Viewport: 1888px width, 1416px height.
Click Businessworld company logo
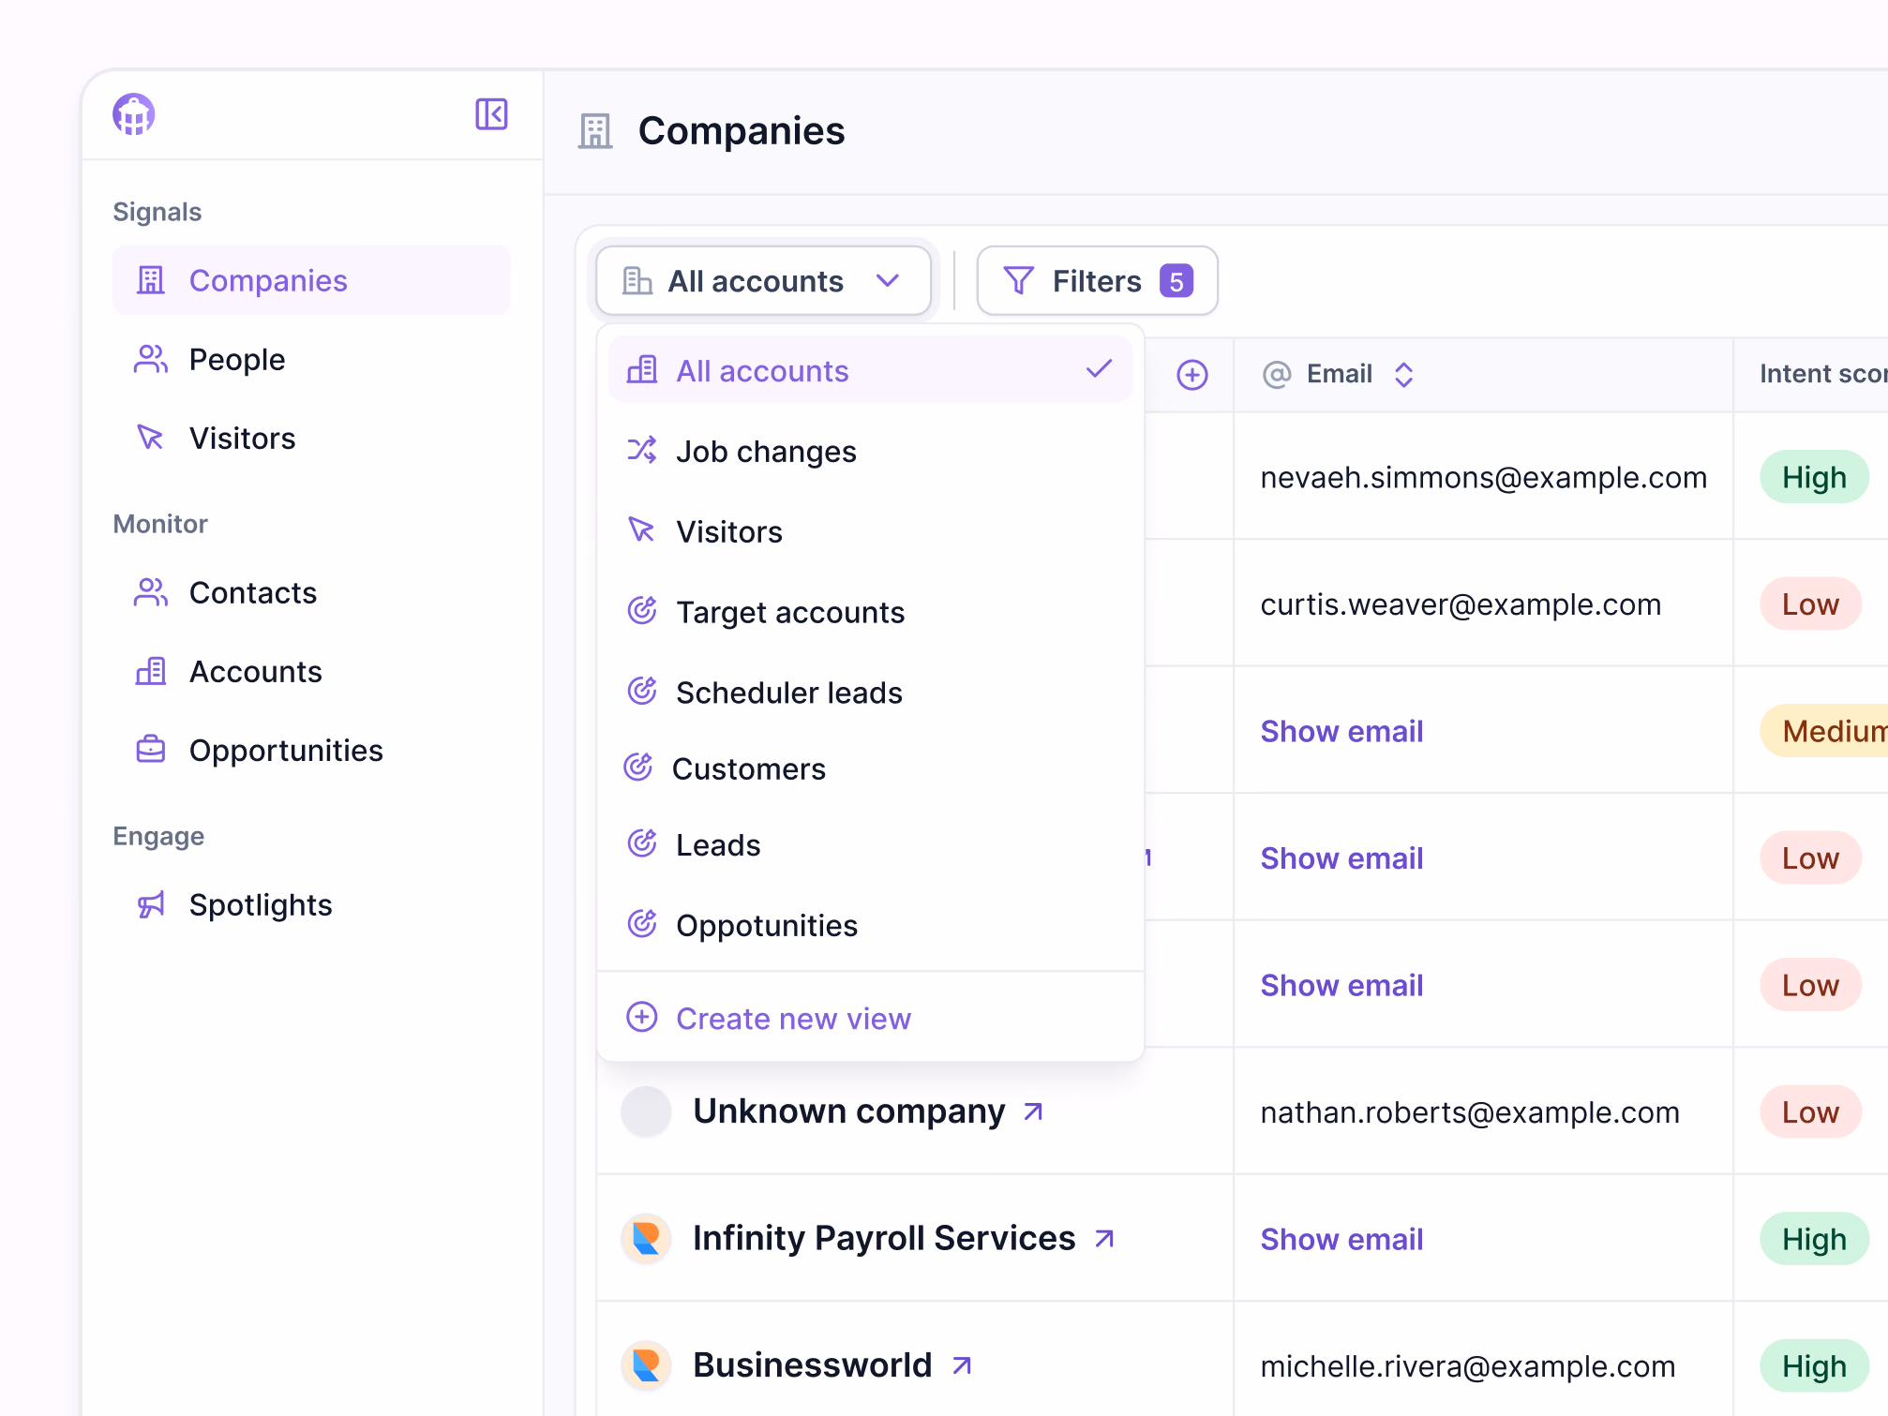(x=646, y=1365)
